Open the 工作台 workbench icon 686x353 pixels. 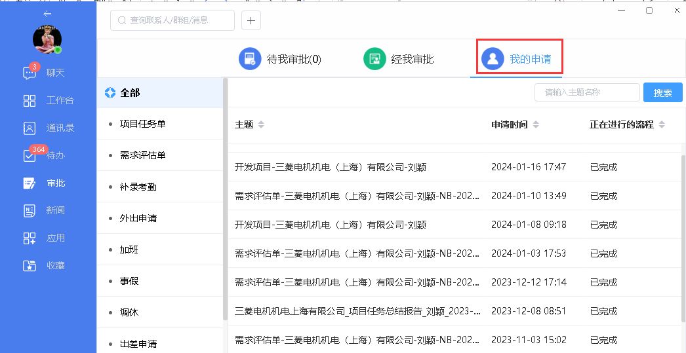30,100
